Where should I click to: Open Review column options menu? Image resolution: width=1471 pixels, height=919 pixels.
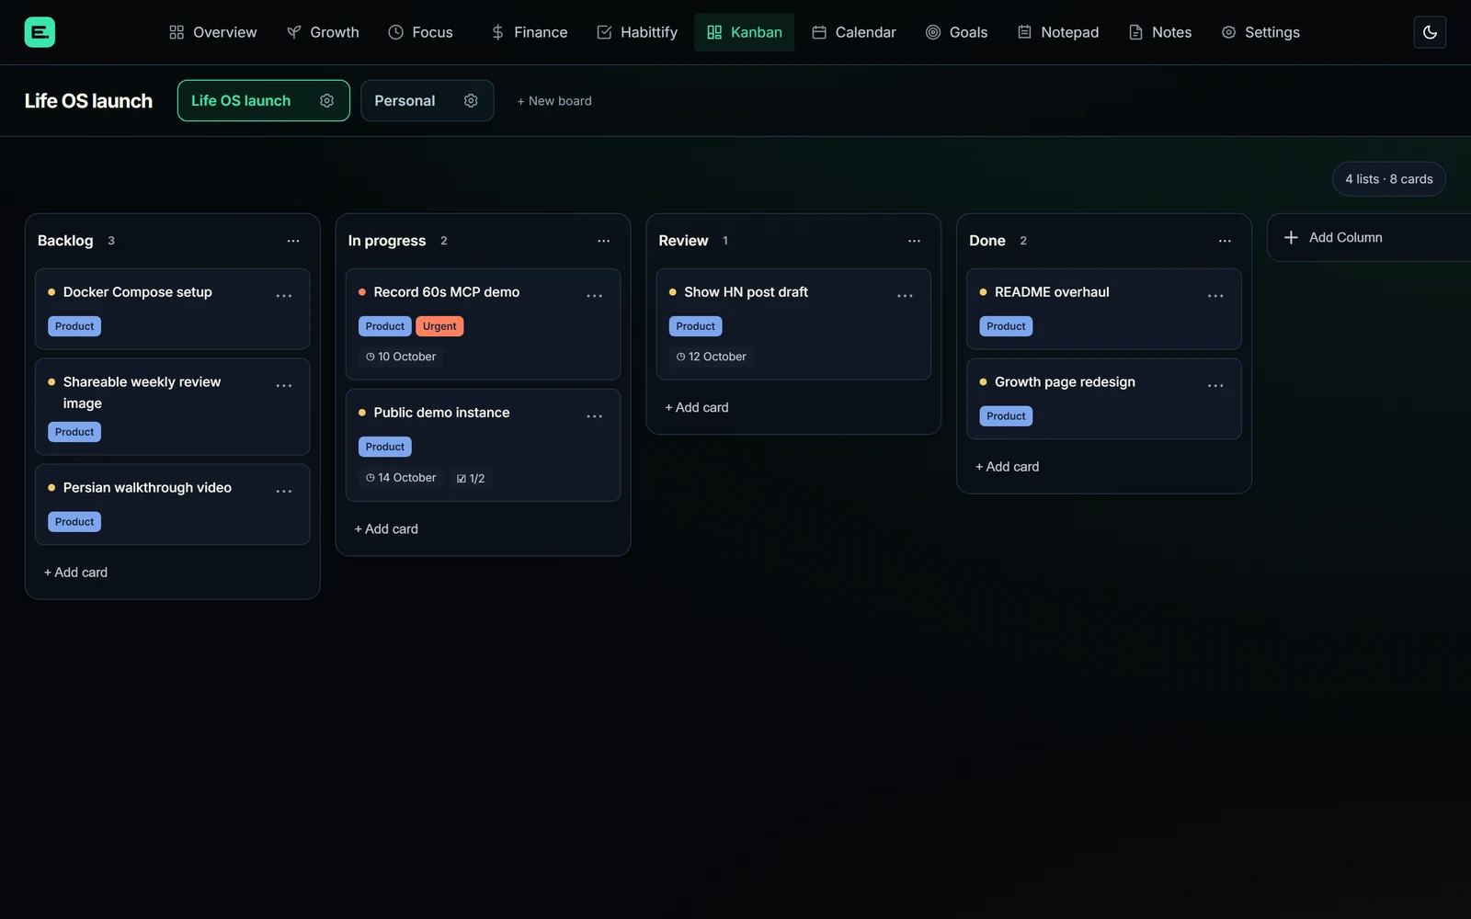coord(914,241)
